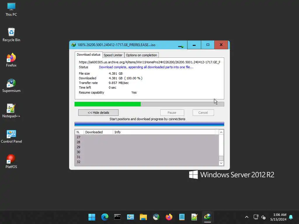
Task: Click the N. column header
Action: point(79,132)
